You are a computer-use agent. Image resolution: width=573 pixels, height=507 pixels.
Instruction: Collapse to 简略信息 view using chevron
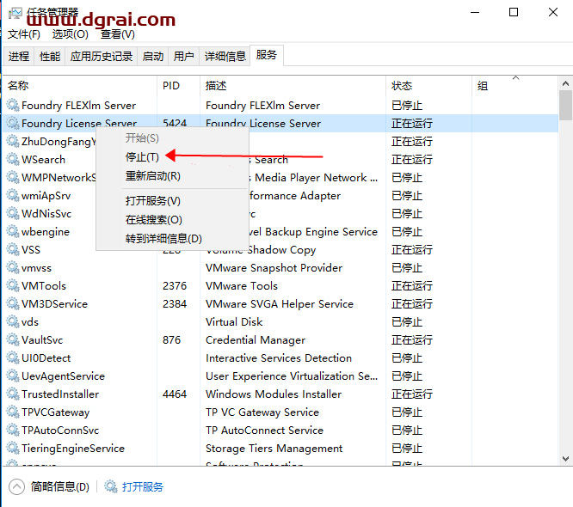pos(17,487)
